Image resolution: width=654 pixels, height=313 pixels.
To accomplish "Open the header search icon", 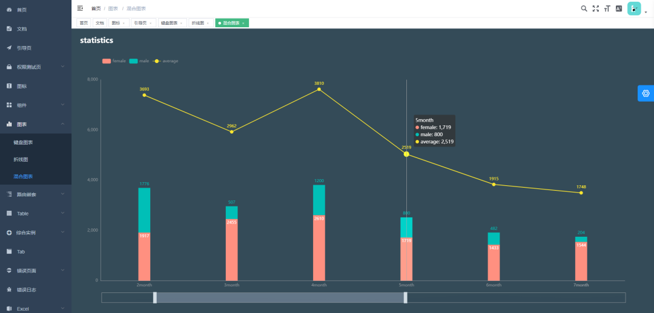I will (x=584, y=8).
